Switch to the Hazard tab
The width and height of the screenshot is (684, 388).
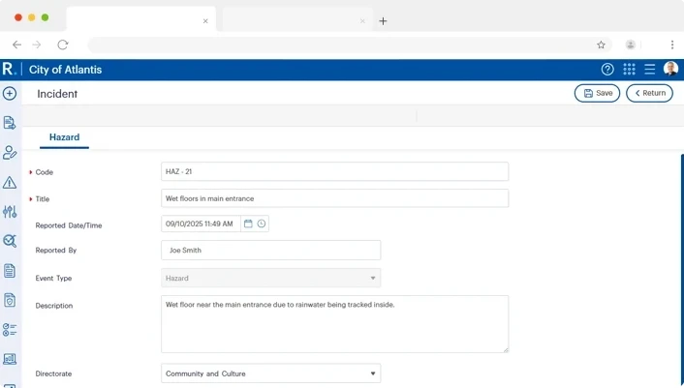tap(64, 137)
